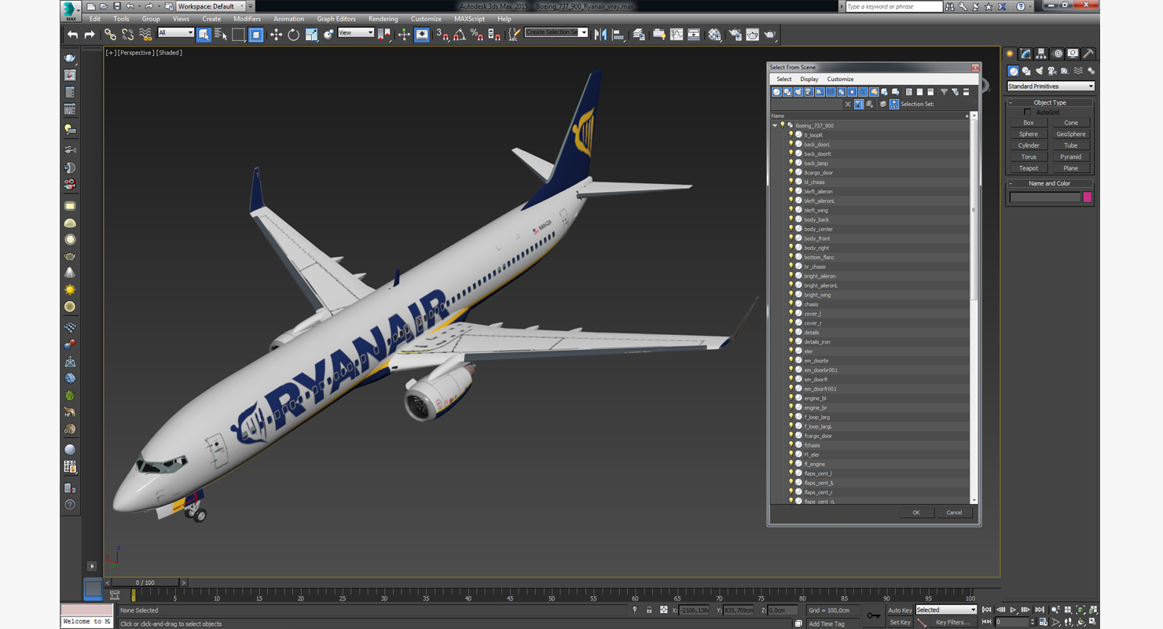The height and width of the screenshot is (629, 1163).
Task: Click the Redo arrow in main toolbar
Action: [x=90, y=35]
